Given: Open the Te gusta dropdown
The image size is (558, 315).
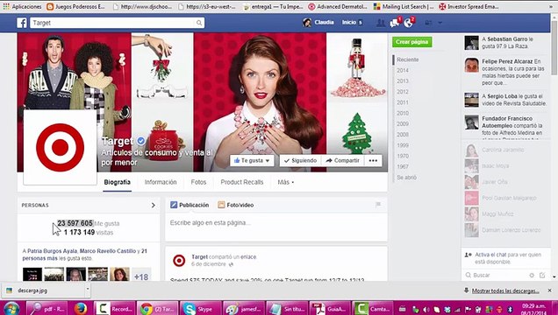Looking at the screenshot, I should click(x=252, y=160).
